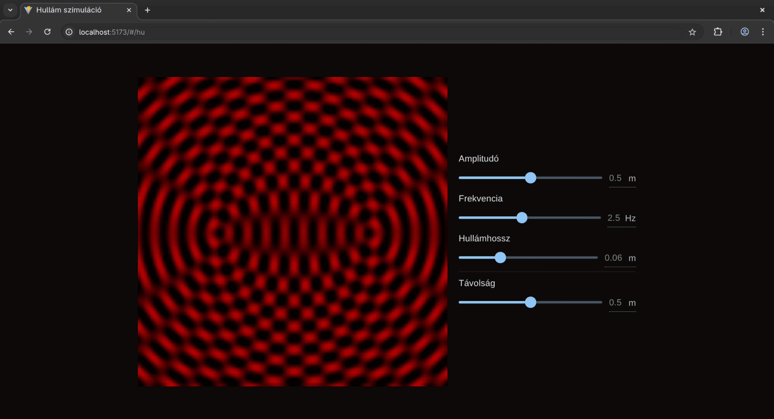Expand the tab search dropdown arrow

[x=10, y=10]
